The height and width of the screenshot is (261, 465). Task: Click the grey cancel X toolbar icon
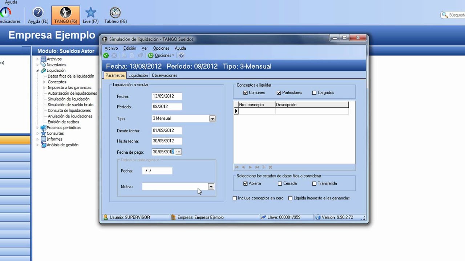point(114,55)
